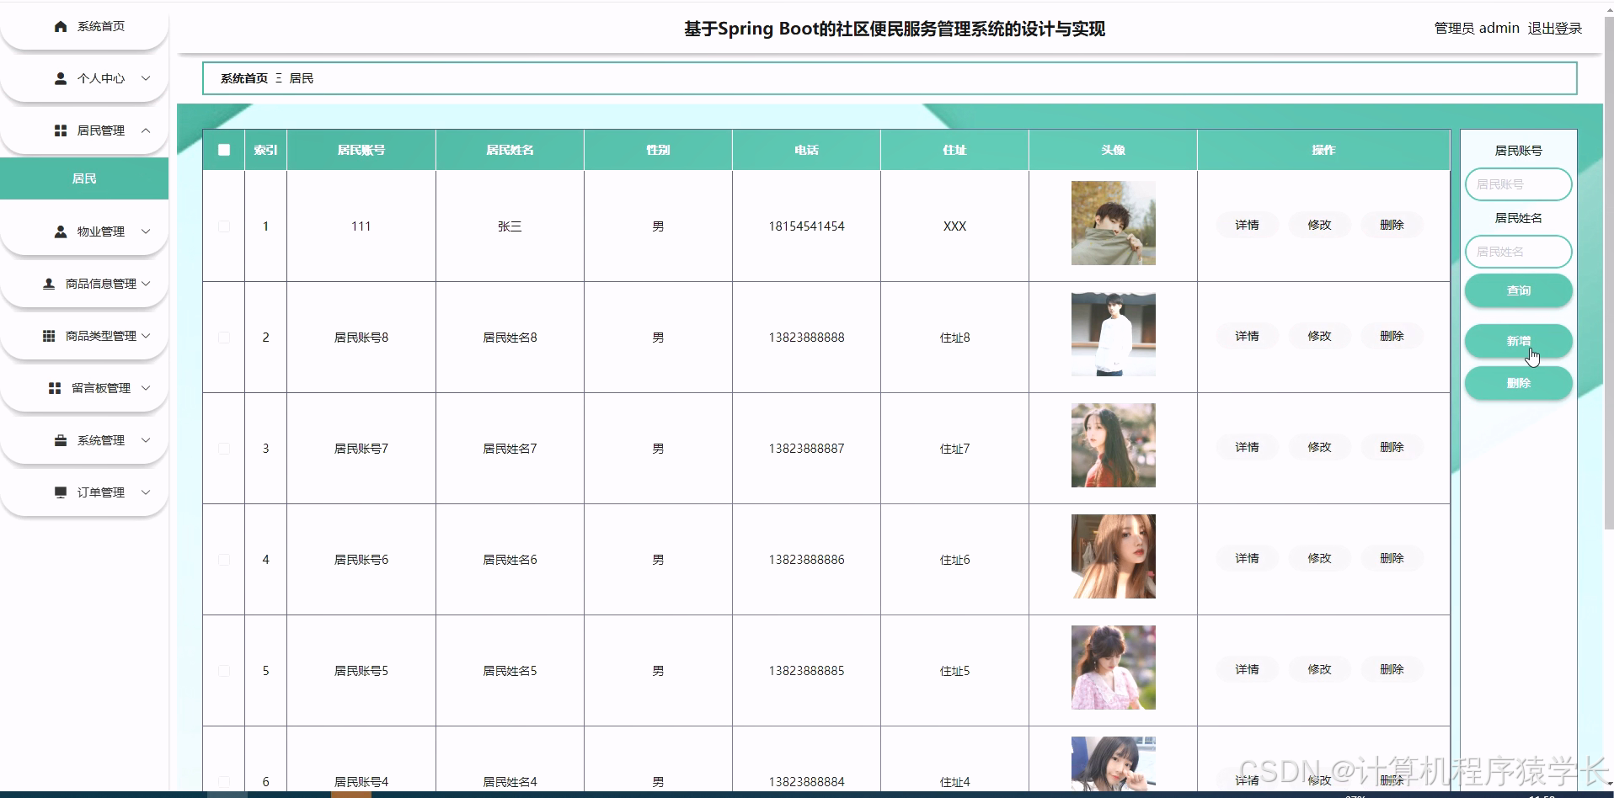This screenshot has height=798, width=1614.
Task: Select the 居民 submenu item
Action: pyautogui.click(x=84, y=178)
